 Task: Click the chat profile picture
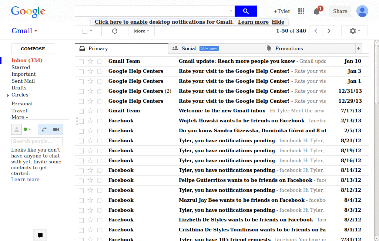click(16, 129)
